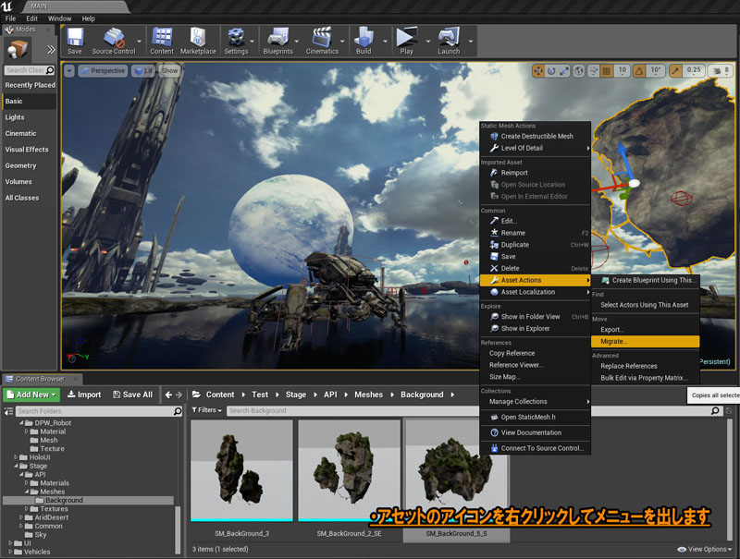Open the Help menu
740x559 pixels.
click(88, 18)
